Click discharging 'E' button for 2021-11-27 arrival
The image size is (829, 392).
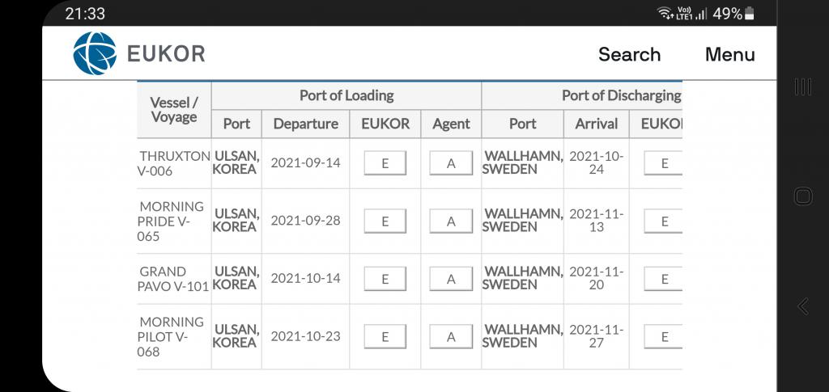tap(663, 336)
